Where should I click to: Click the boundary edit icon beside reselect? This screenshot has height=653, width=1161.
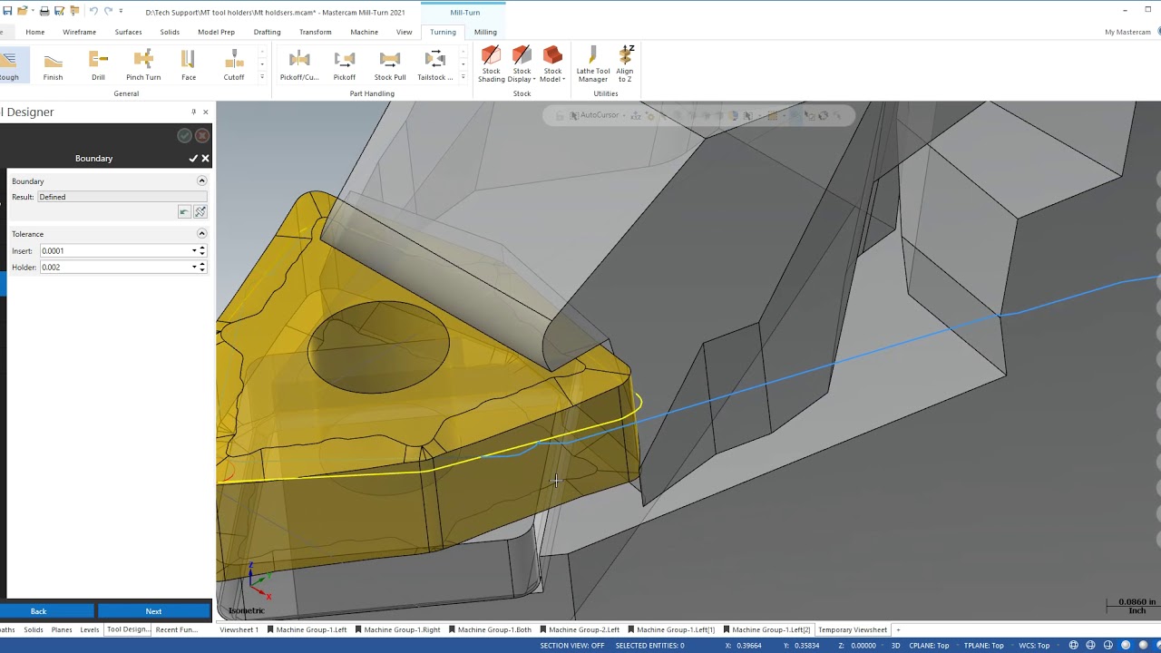(200, 211)
